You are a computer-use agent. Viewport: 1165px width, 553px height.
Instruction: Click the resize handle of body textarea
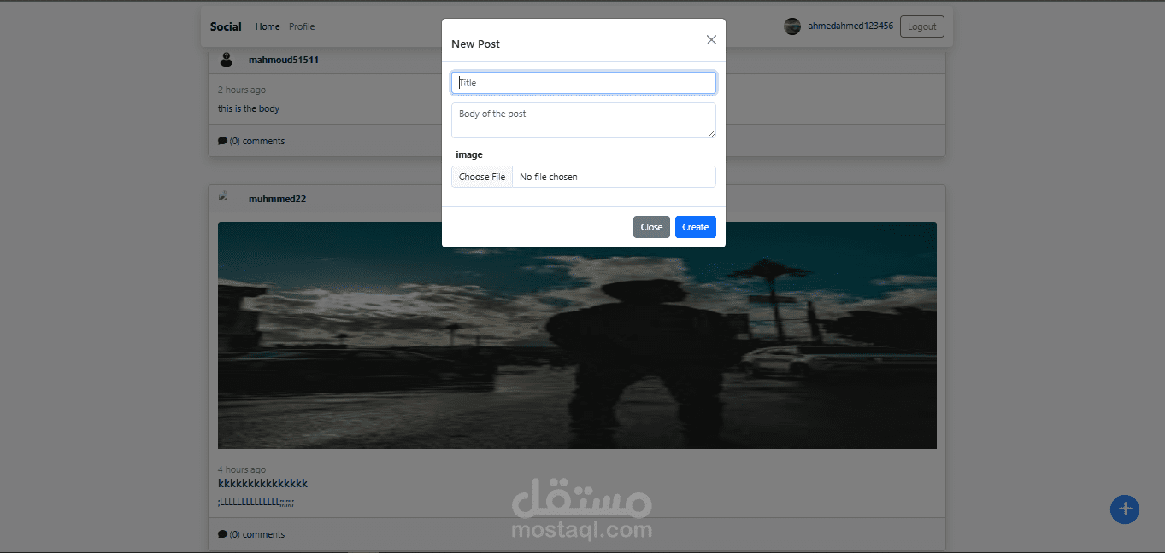click(711, 133)
